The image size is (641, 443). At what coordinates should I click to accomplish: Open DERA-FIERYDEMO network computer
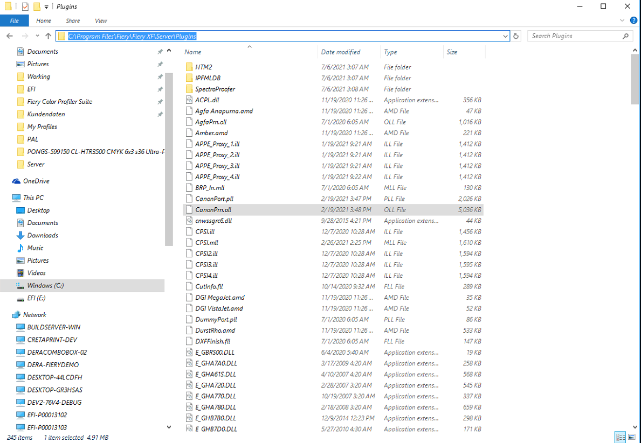tap(53, 364)
